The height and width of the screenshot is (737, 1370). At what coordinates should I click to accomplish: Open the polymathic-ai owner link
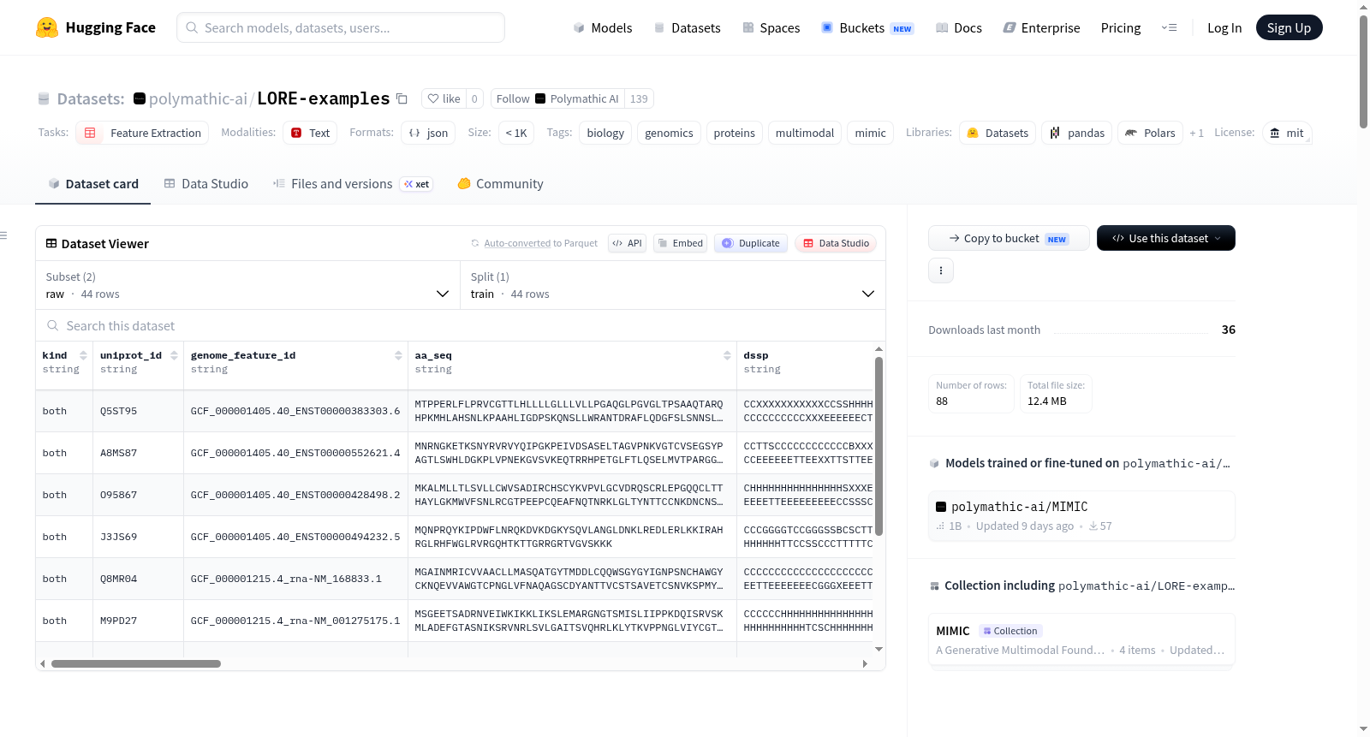[x=198, y=98]
